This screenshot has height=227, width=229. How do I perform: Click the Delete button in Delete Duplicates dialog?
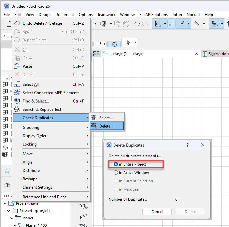point(190,212)
